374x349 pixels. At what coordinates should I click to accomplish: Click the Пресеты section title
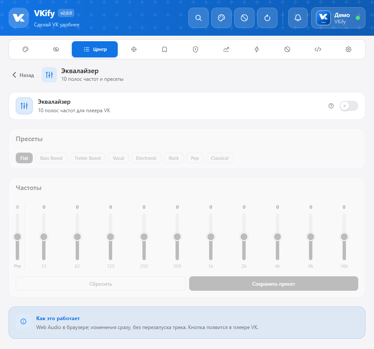point(29,139)
